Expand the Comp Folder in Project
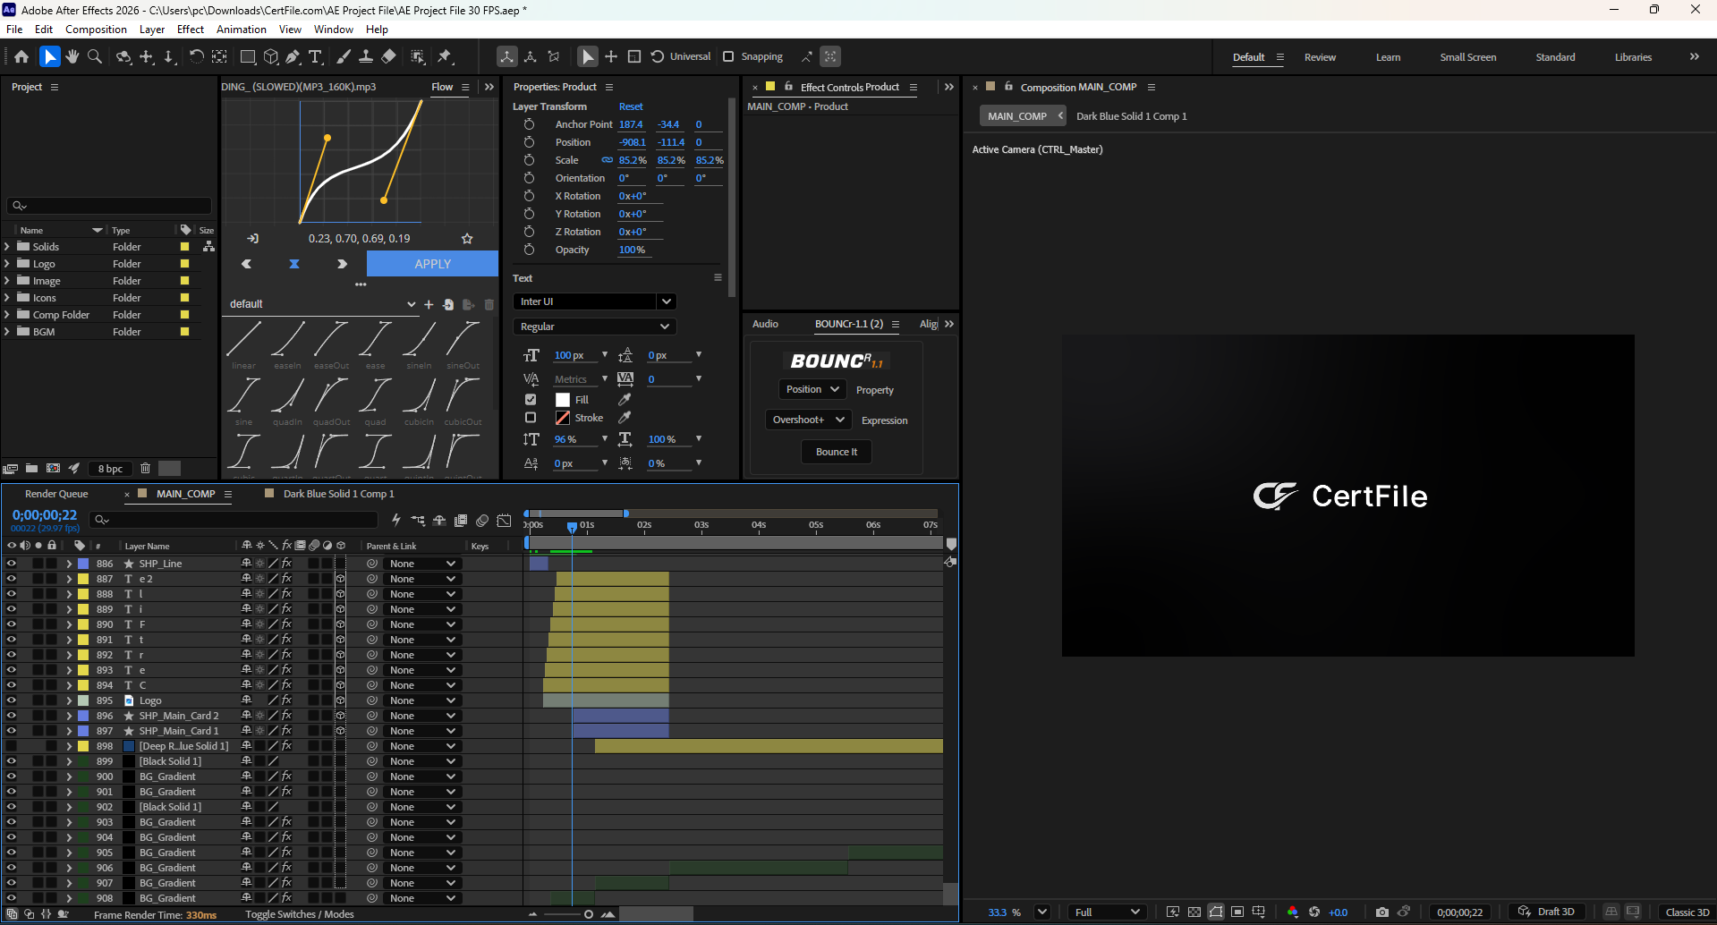 point(7,315)
